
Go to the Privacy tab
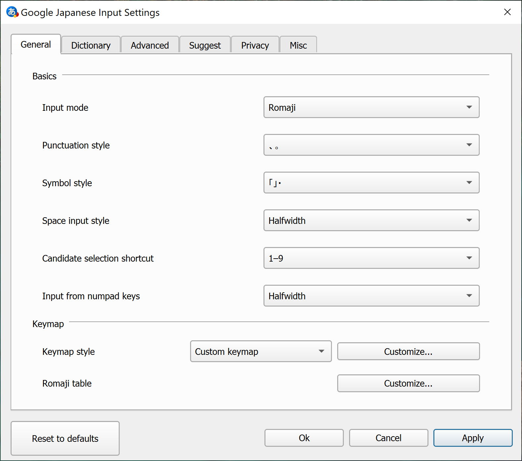tap(255, 45)
